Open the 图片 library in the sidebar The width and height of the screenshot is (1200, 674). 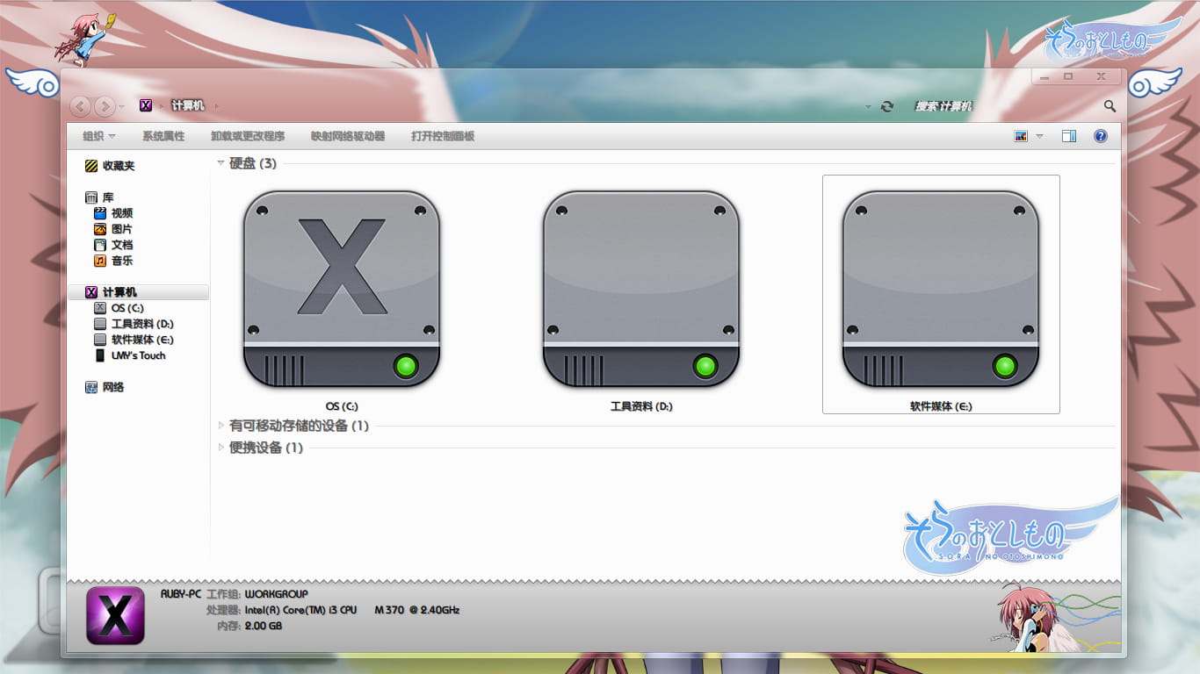tap(122, 229)
